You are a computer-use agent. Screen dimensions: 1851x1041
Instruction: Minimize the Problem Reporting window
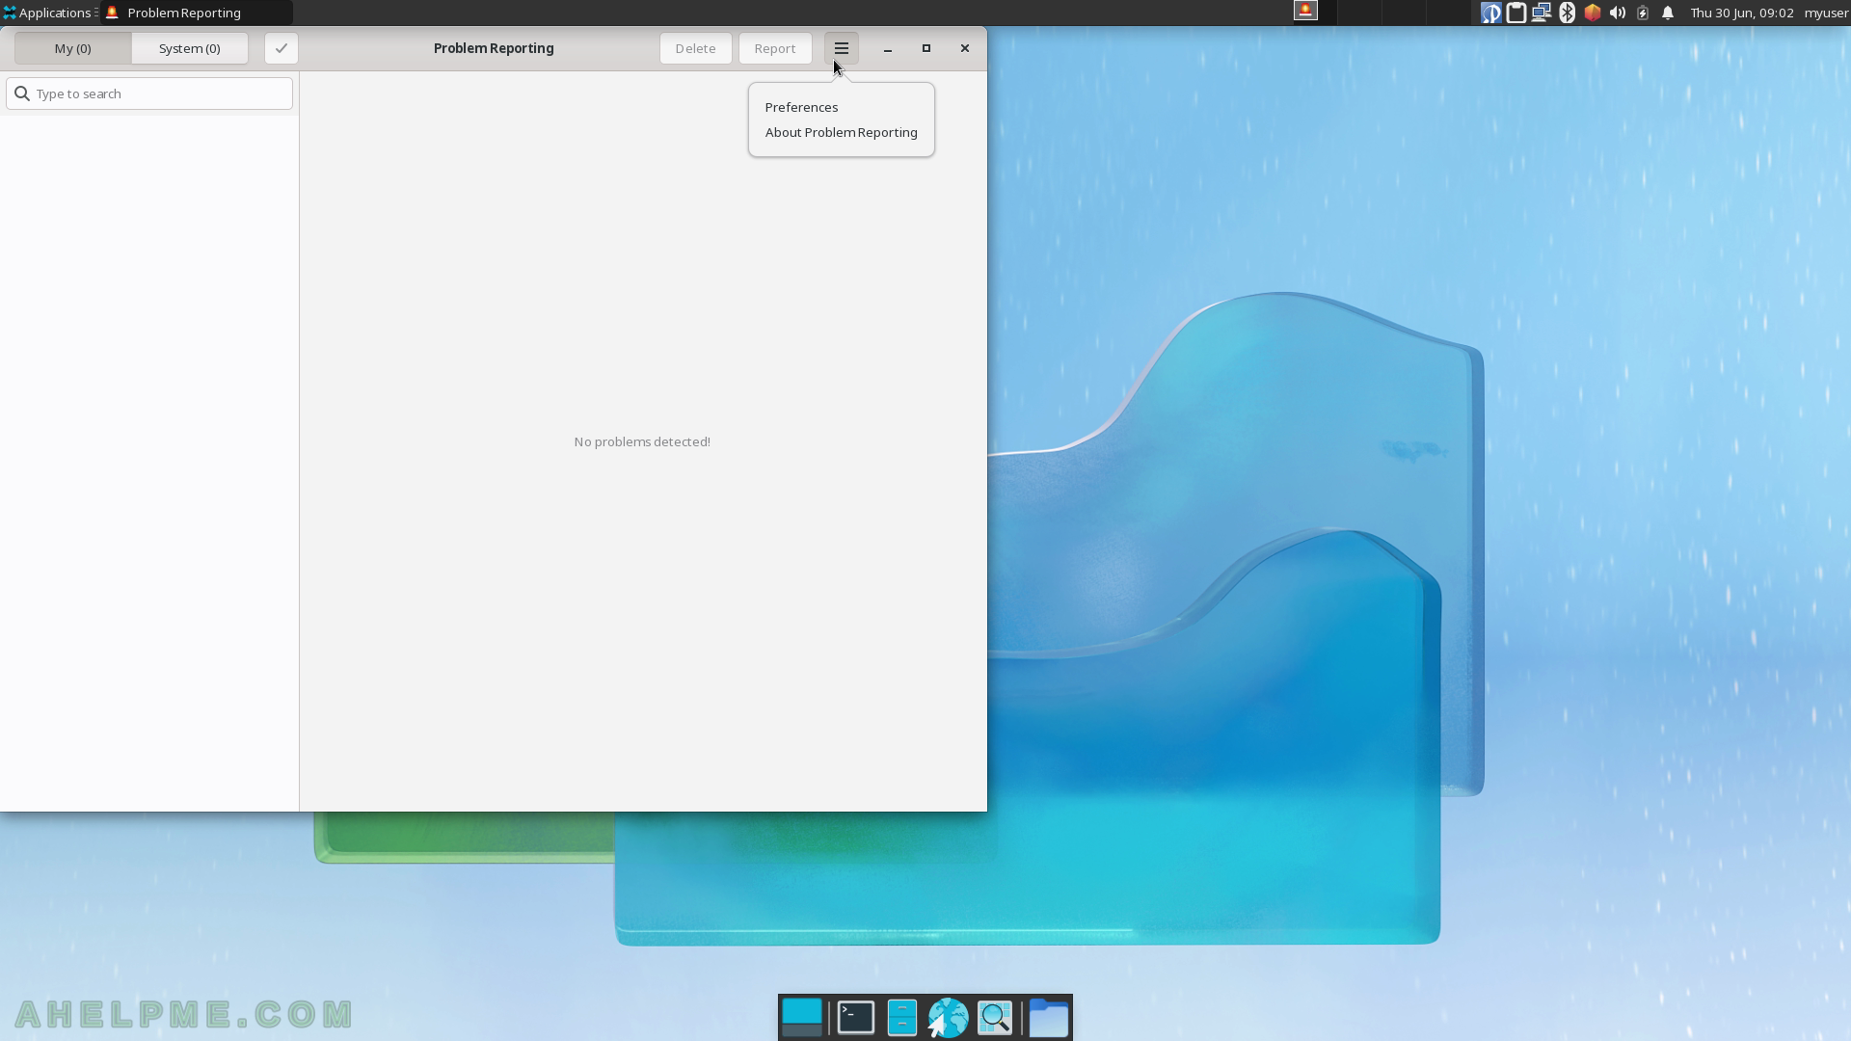pos(888,48)
